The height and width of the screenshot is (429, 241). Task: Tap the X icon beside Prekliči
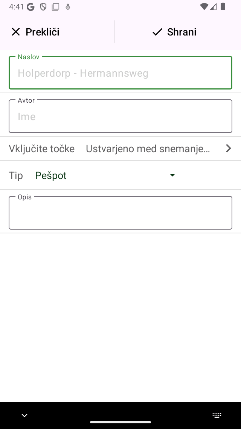[15, 32]
